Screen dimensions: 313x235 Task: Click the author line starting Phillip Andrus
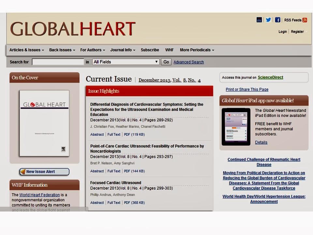112,195
